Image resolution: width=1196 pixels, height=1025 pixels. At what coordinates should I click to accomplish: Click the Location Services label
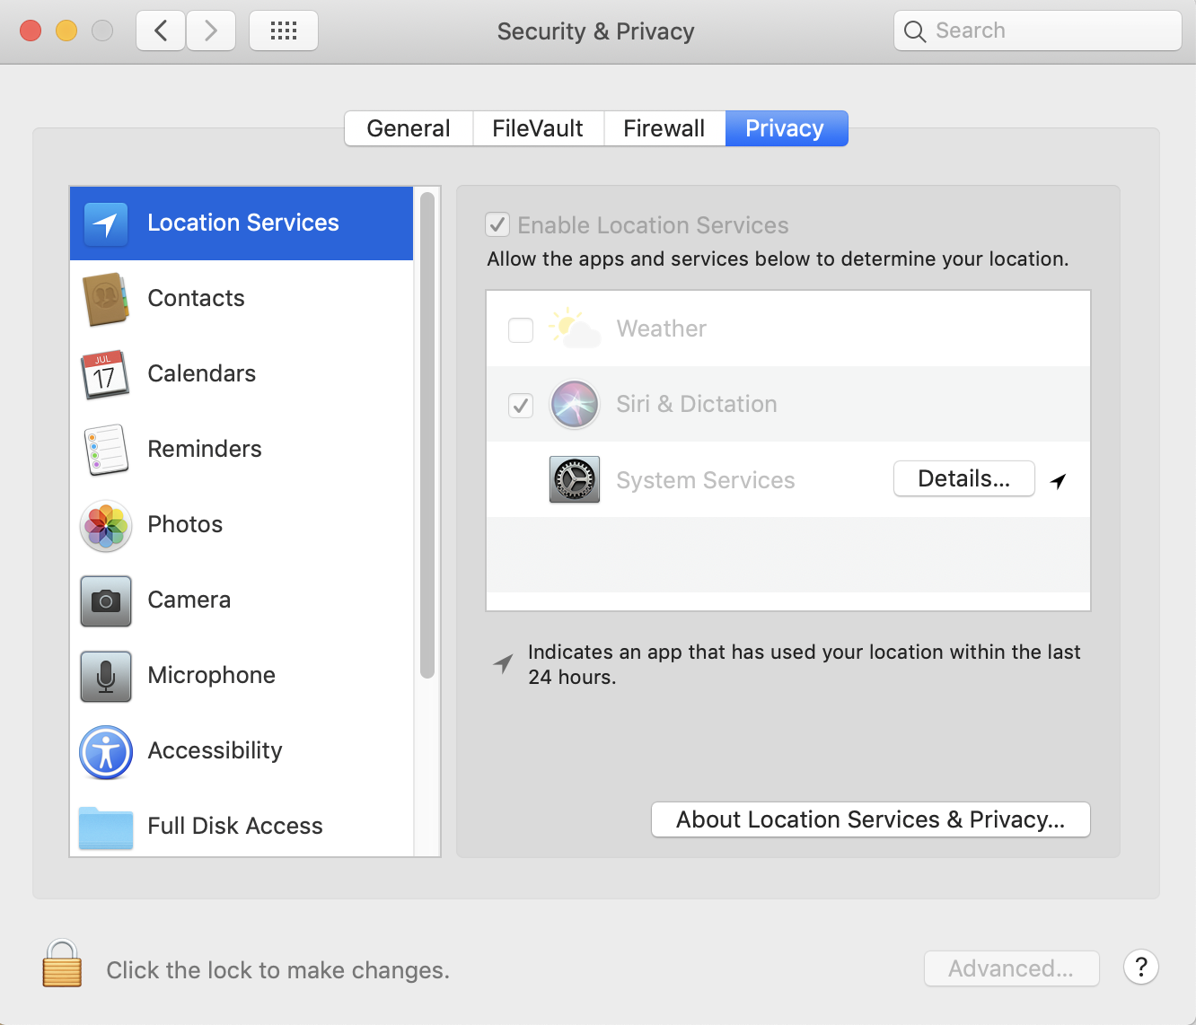tap(243, 223)
